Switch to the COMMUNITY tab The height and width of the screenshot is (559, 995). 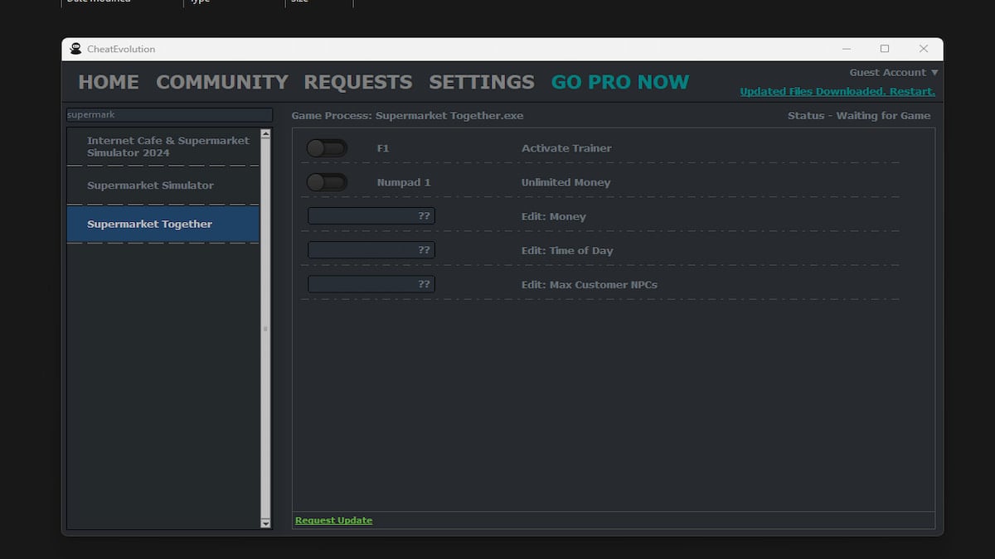tap(221, 82)
